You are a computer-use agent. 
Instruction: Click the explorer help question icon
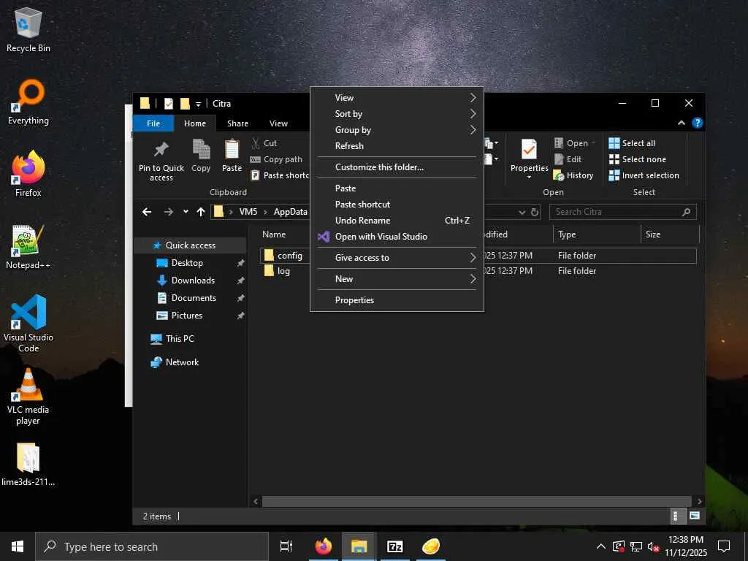click(x=697, y=123)
